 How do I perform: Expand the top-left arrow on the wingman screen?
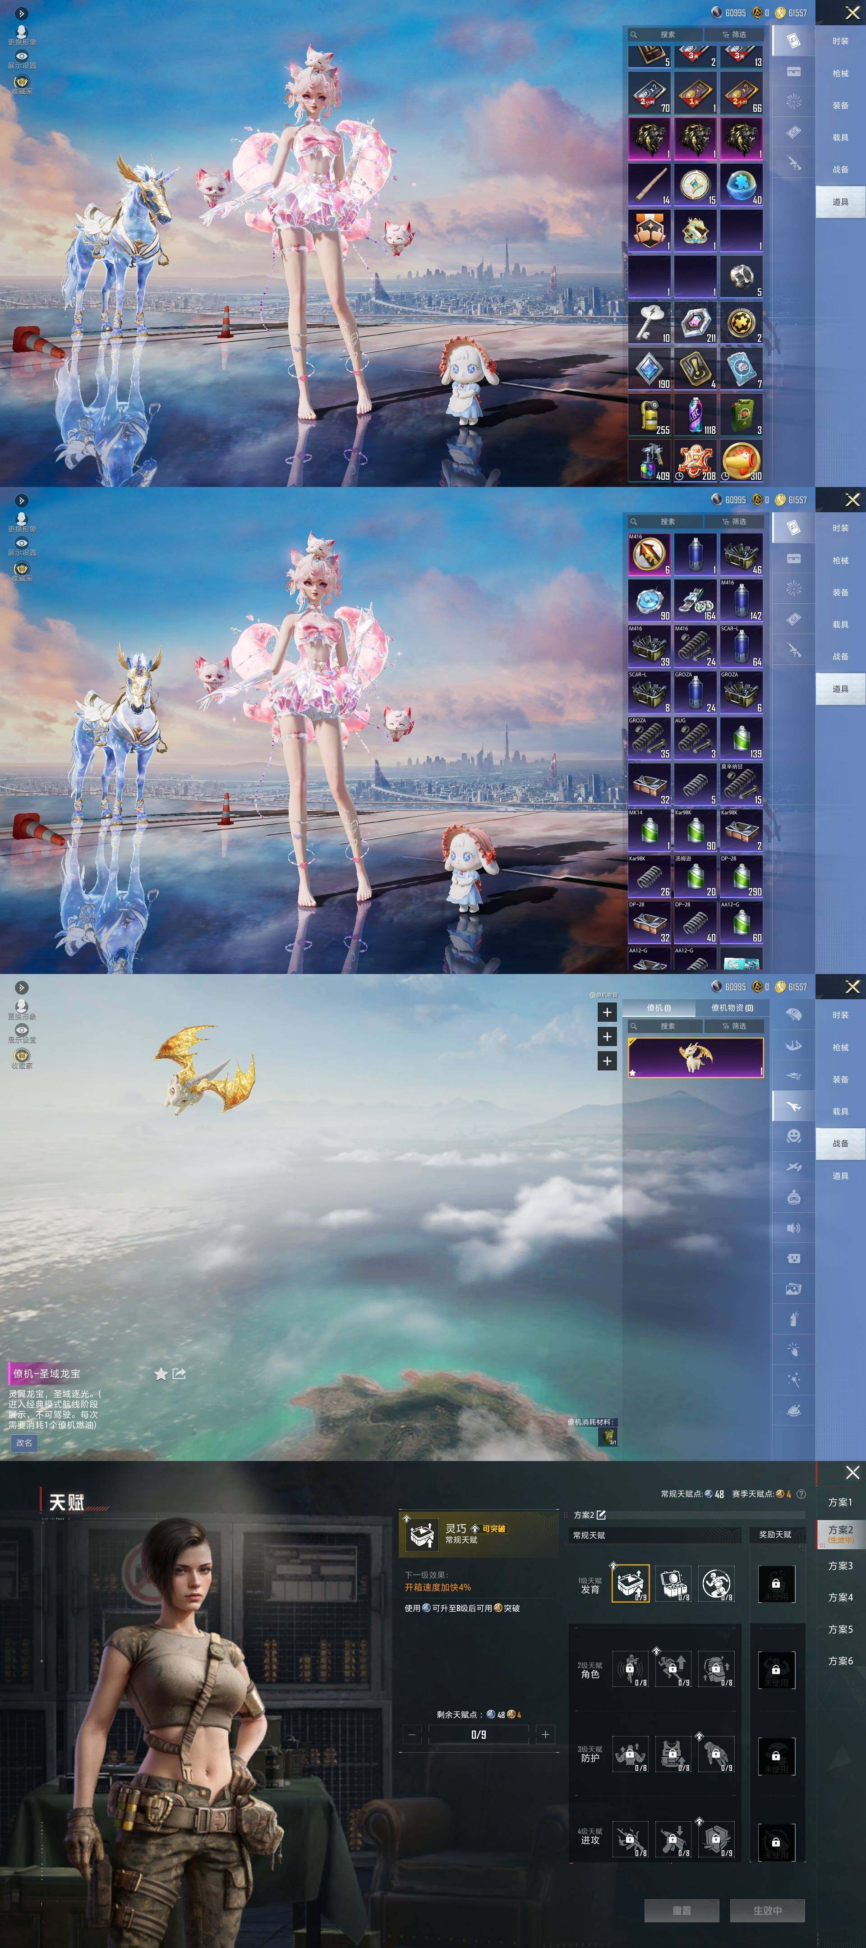(x=22, y=988)
